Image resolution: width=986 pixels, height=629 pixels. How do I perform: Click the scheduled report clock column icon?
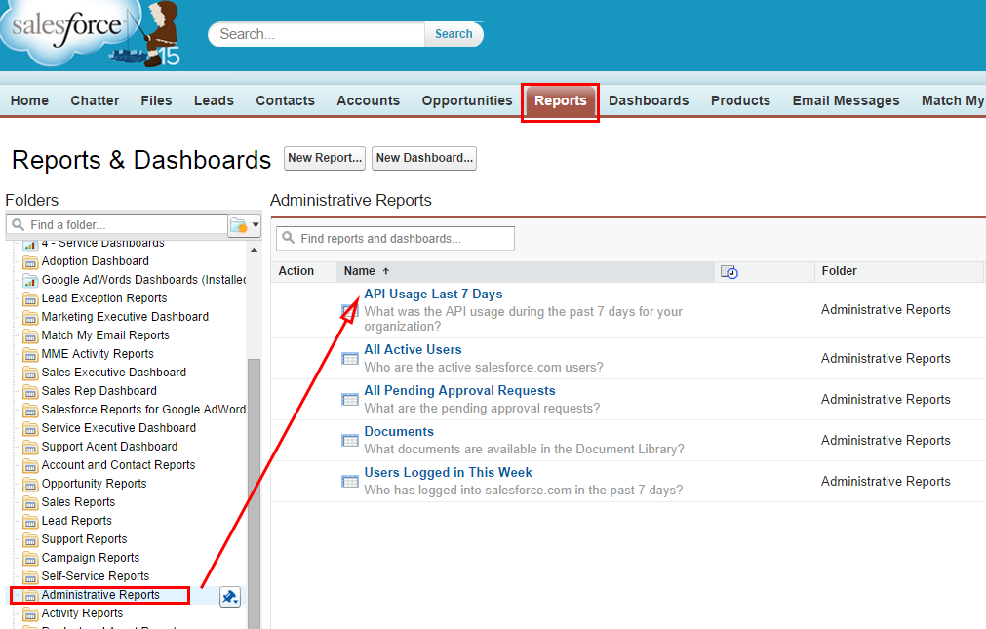tap(729, 272)
